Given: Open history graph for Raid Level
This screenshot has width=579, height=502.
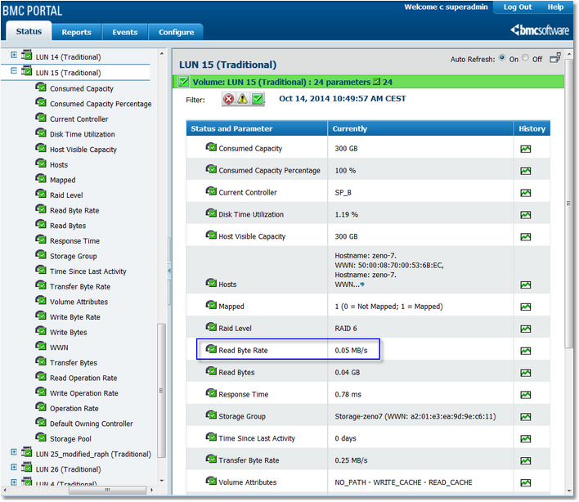Looking at the screenshot, I should click(x=525, y=329).
